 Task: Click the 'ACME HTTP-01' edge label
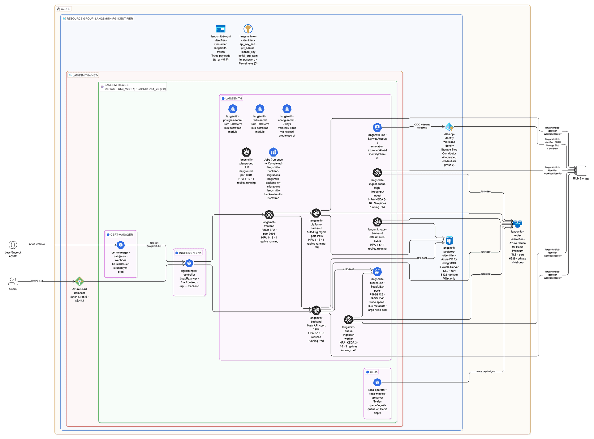(x=37, y=244)
